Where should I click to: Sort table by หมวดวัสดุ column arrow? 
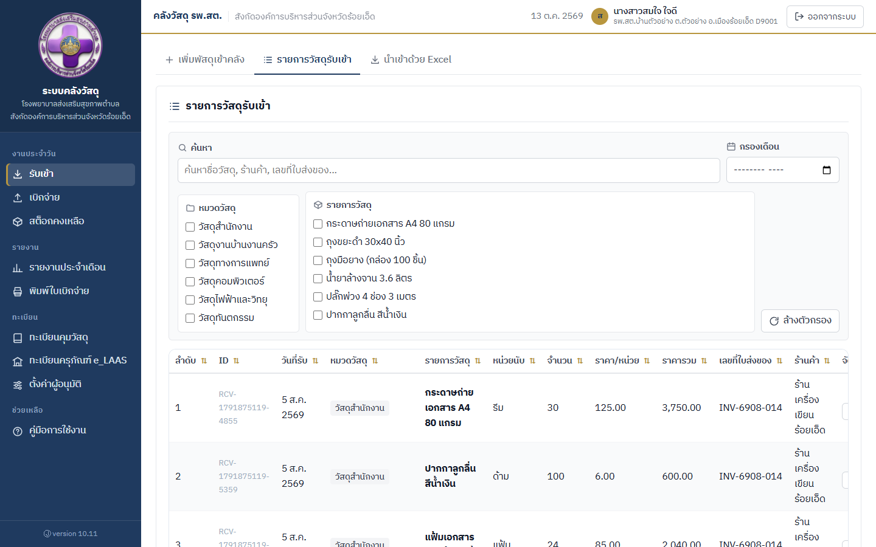[375, 361]
